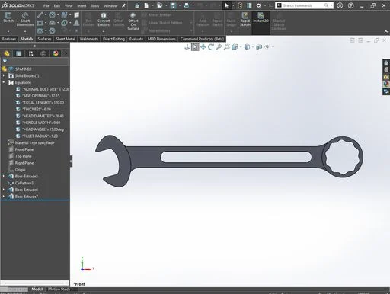Screen dimensions: 390x294
Task: Click the Convert Entities tool
Action: (104, 19)
